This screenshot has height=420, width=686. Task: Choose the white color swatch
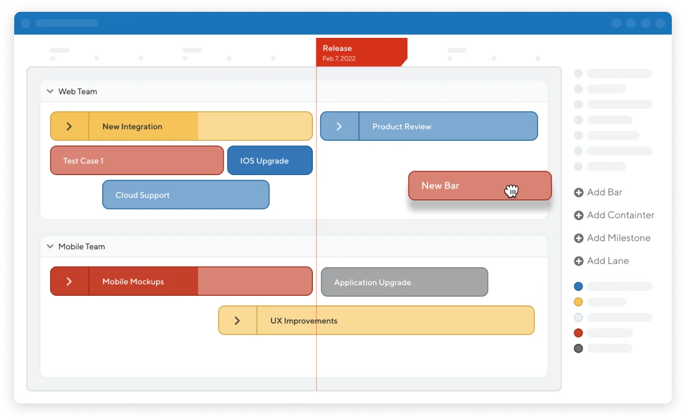[578, 317]
